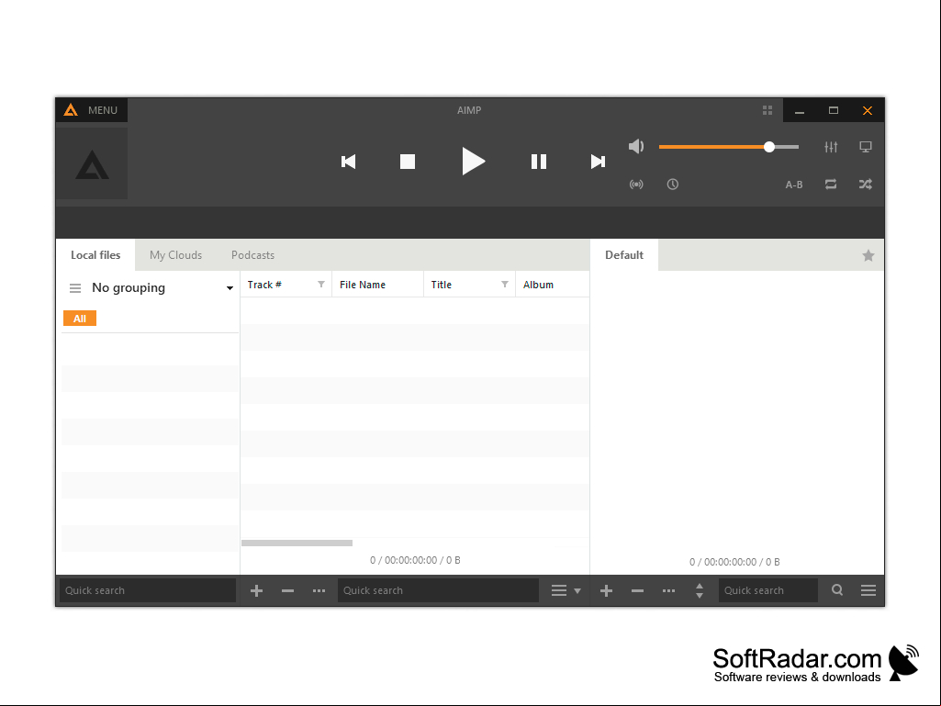Viewport: 941px width, 706px height.
Task: Add files to library with plus icon
Action: pyautogui.click(x=257, y=590)
